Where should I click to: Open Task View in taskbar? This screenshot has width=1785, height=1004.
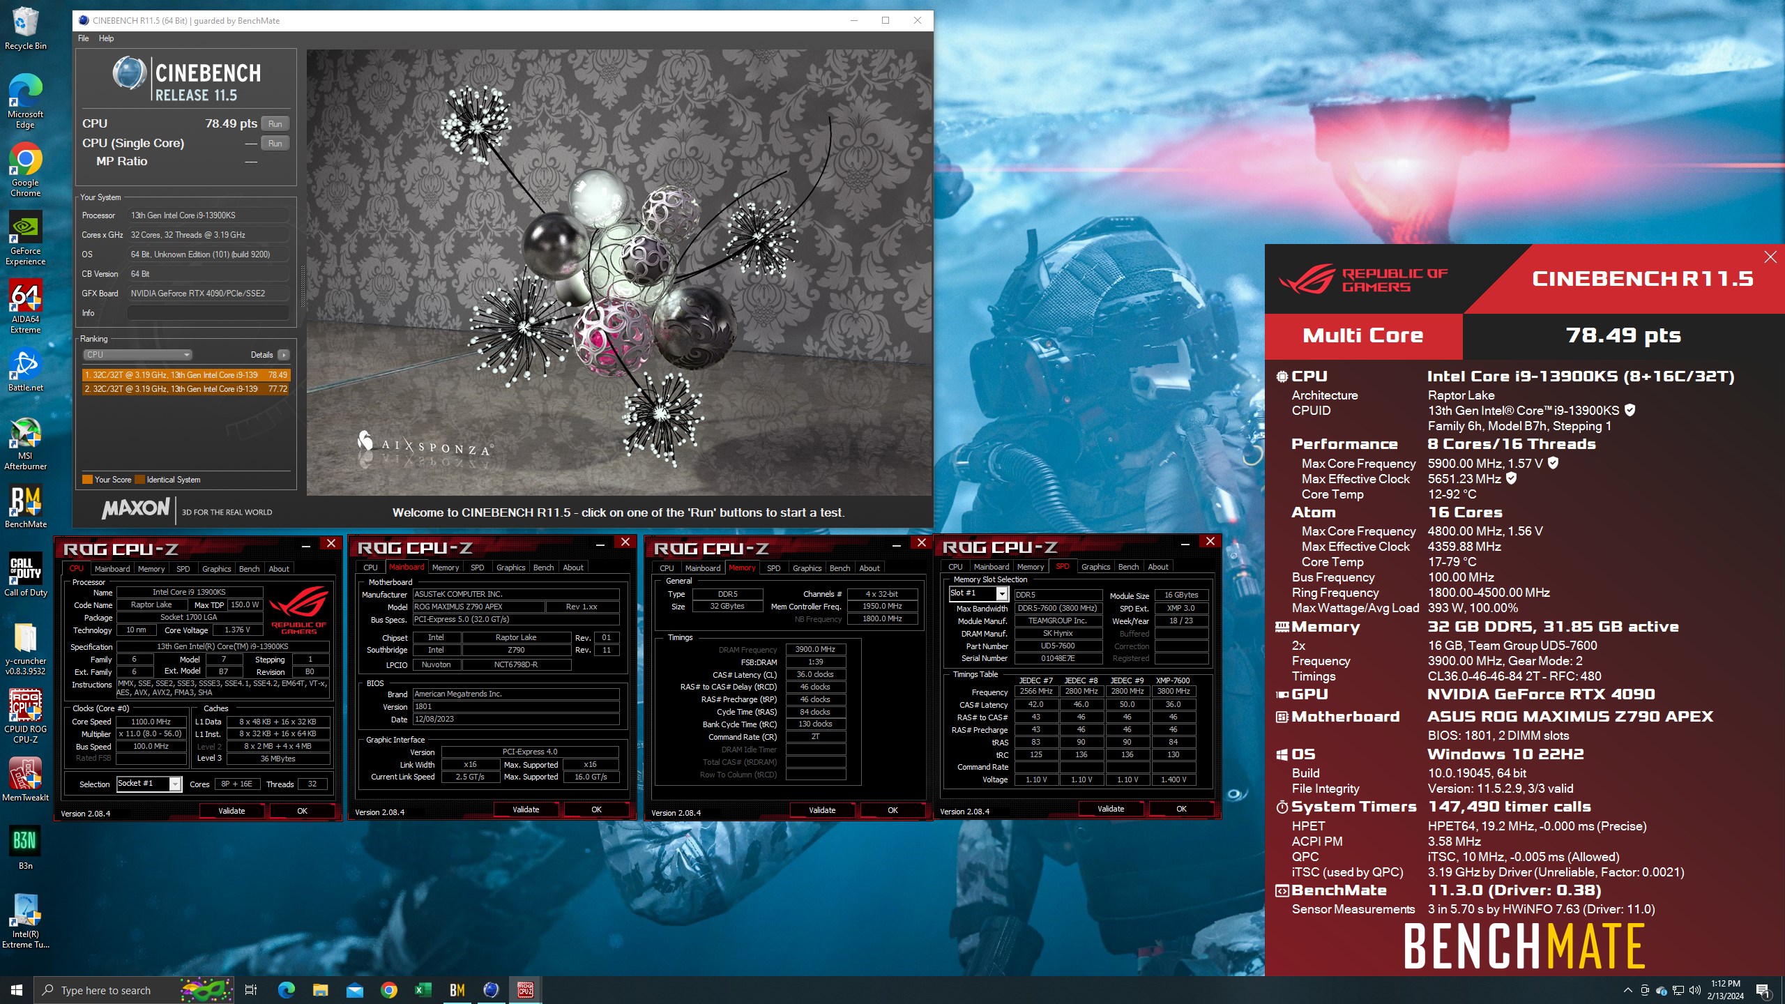[x=251, y=990]
